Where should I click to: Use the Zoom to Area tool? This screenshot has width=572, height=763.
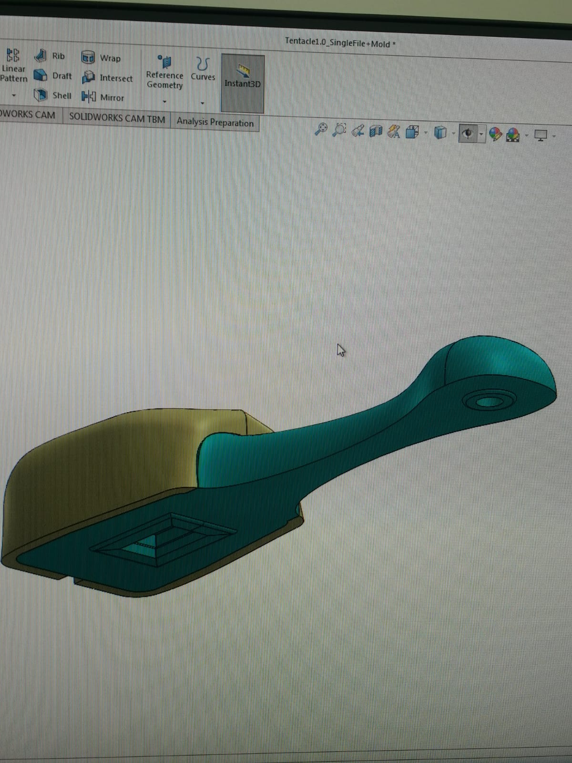pos(339,130)
